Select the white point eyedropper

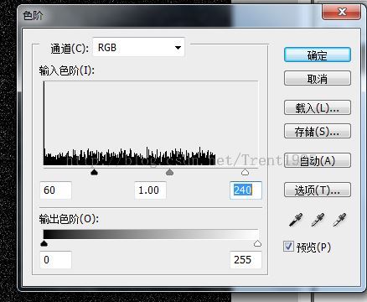point(339,220)
